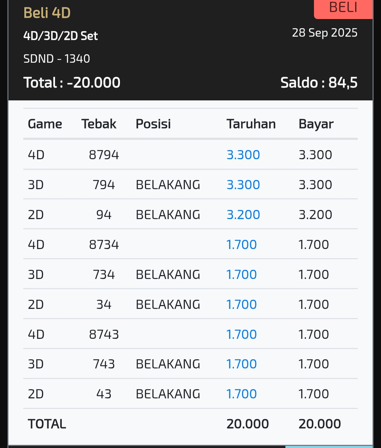Click the 8794 tebak number
381x448 pixels.
click(x=104, y=155)
